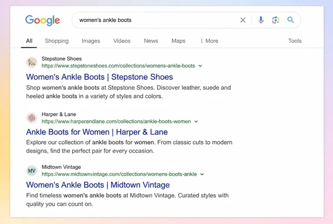Open Women's Ankle Boots | Midtown Vintage result
This screenshot has width=333, height=224.
[98, 185]
